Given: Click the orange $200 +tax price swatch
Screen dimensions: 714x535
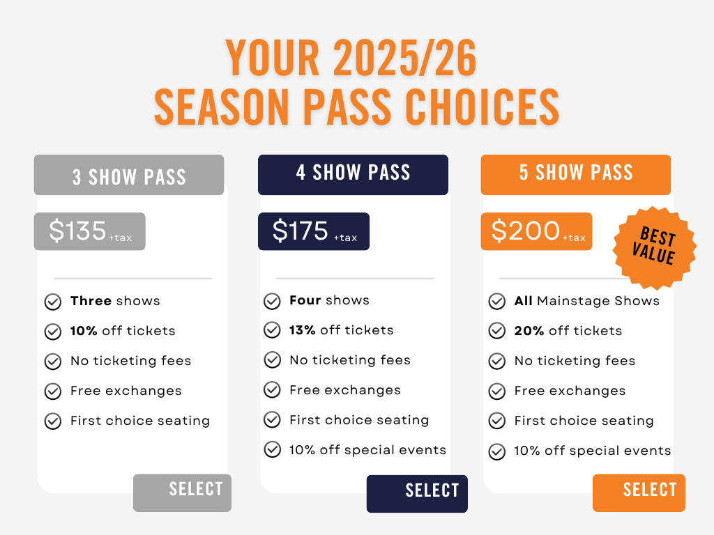Looking at the screenshot, I should [536, 231].
